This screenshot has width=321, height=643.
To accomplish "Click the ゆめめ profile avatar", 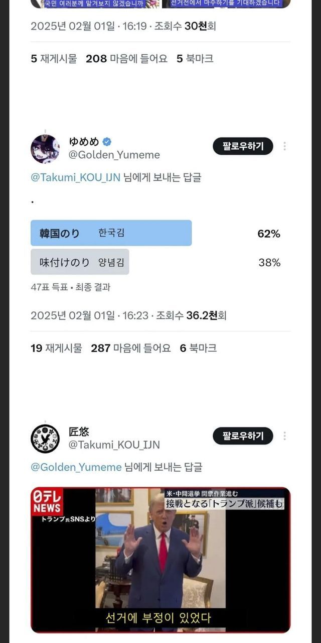I will coord(45,149).
